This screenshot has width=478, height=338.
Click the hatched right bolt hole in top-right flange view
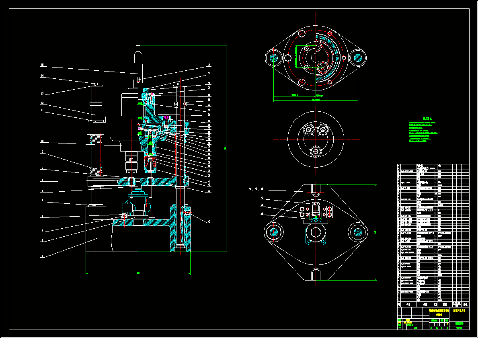pos(358,57)
